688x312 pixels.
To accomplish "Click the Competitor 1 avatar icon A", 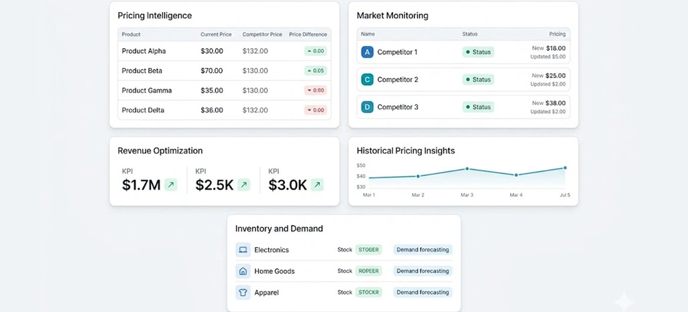I will pyautogui.click(x=367, y=52).
